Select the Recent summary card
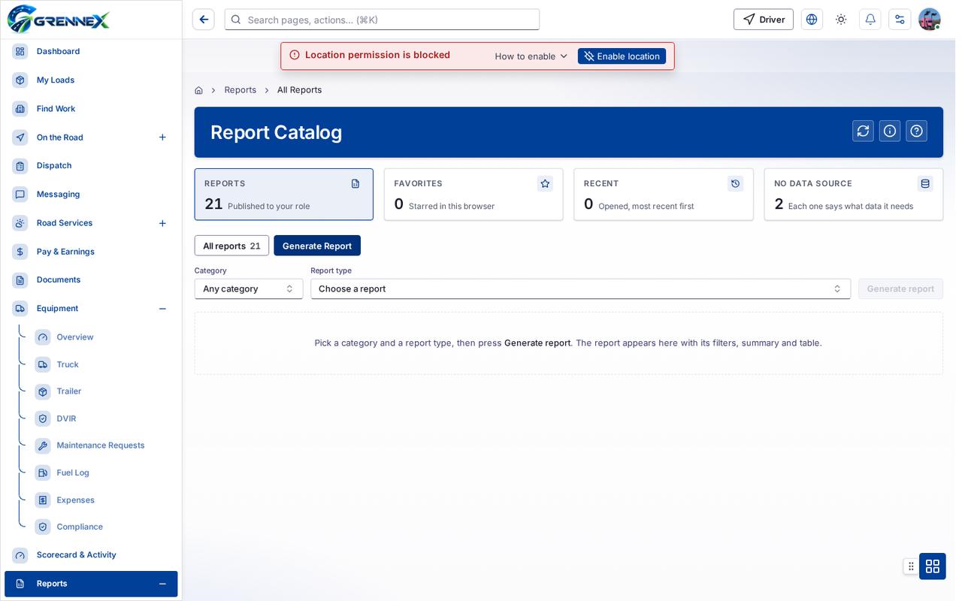The width and height of the screenshot is (962, 601). coord(664,195)
